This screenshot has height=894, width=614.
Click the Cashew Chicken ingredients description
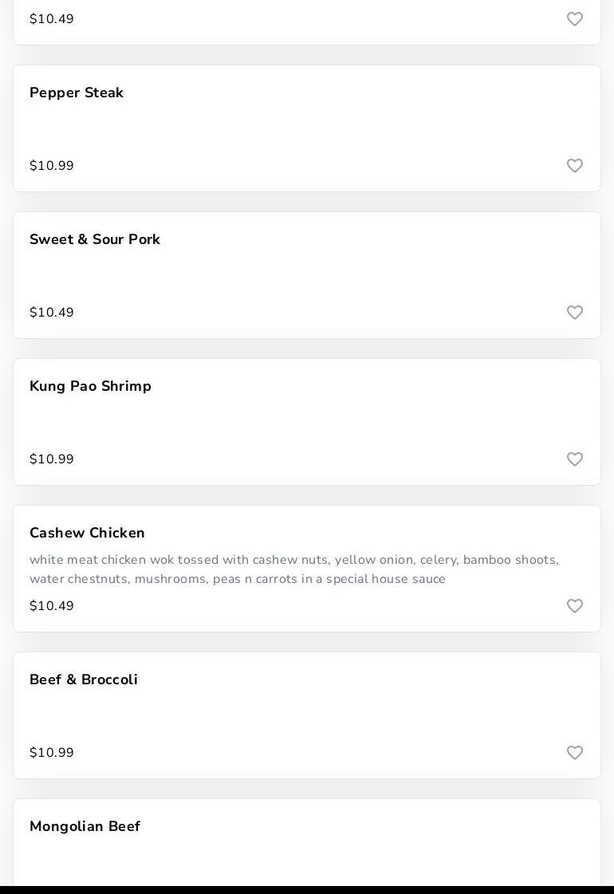coord(294,569)
